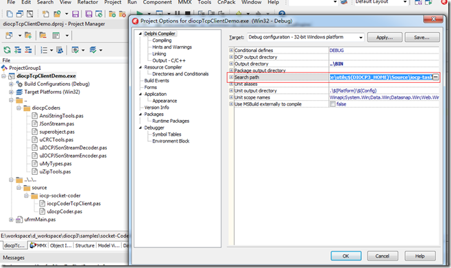Select iocpCoderTcpClient.pas file
The width and height of the screenshot is (451, 268).
click(x=73, y=204)
